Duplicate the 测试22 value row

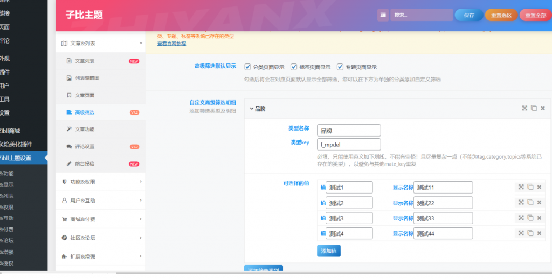pyautogui.click(x=530, y=202)
